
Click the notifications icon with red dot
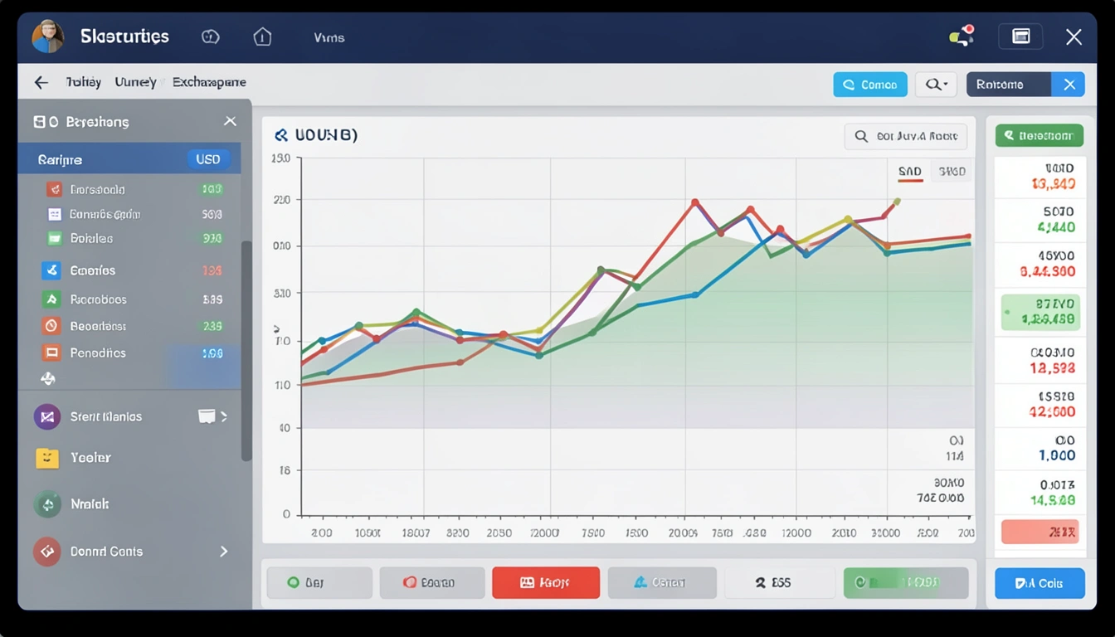click(962, 36)
